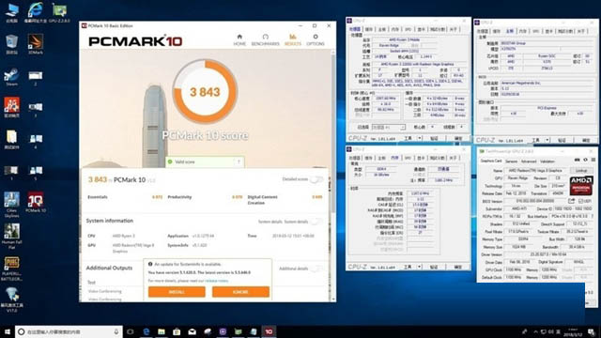The width and height of the screenshot is (601, 338).
Task: Click the PCMark 10 taskbar button
Action: (x=269, y=331)
